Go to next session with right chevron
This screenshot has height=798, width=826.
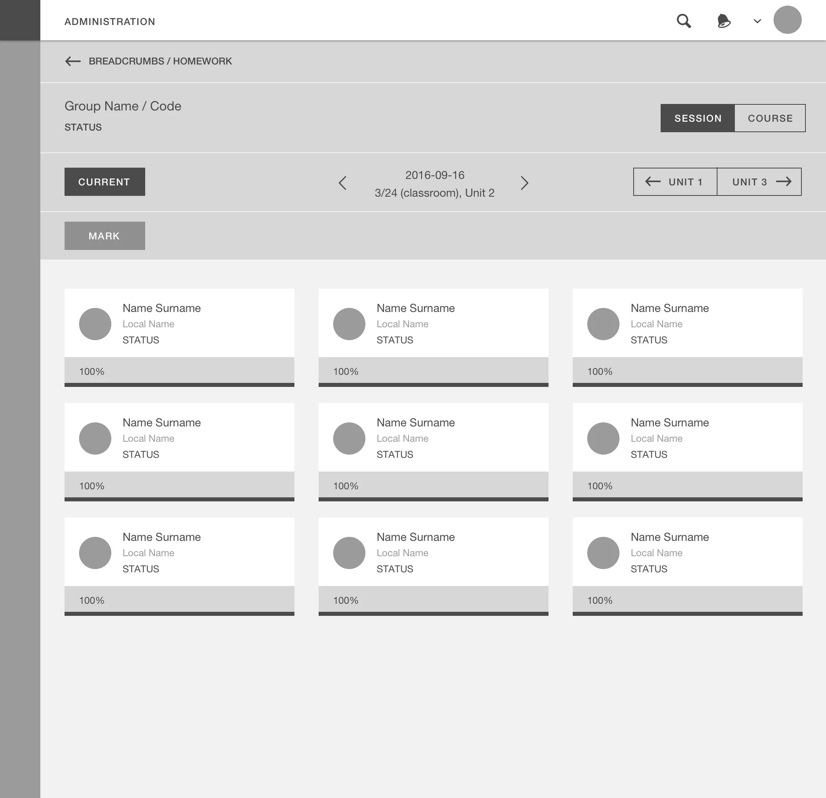[x=524, y=183]
